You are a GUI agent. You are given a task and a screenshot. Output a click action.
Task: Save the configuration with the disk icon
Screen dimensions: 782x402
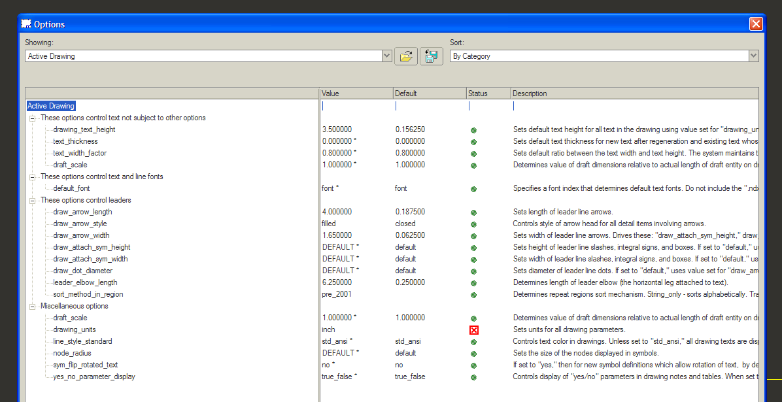point(431,56)
